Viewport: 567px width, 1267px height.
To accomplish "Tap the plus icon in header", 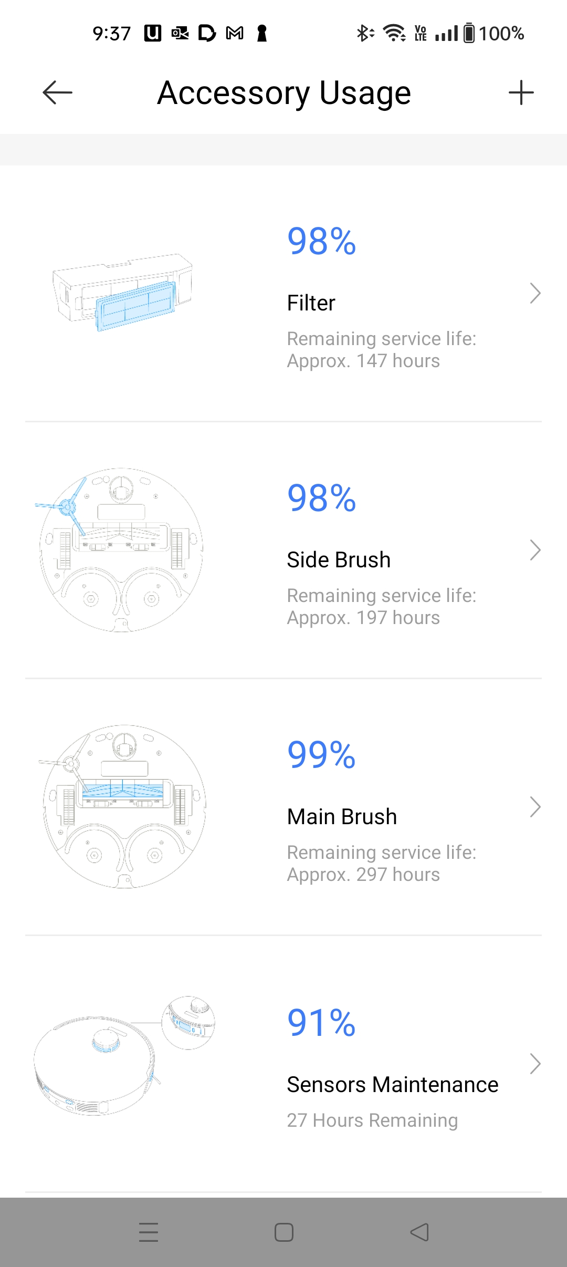I will (x=521, y=93).
